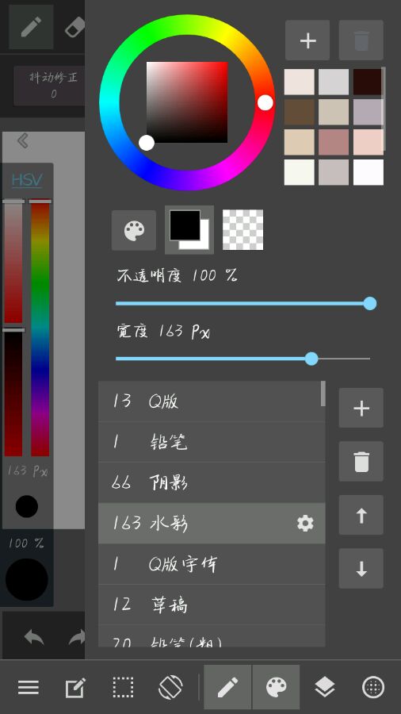Add a new brush with plus button
The width and height of the screenshot is (401, 714).
[x=361, y=408]
